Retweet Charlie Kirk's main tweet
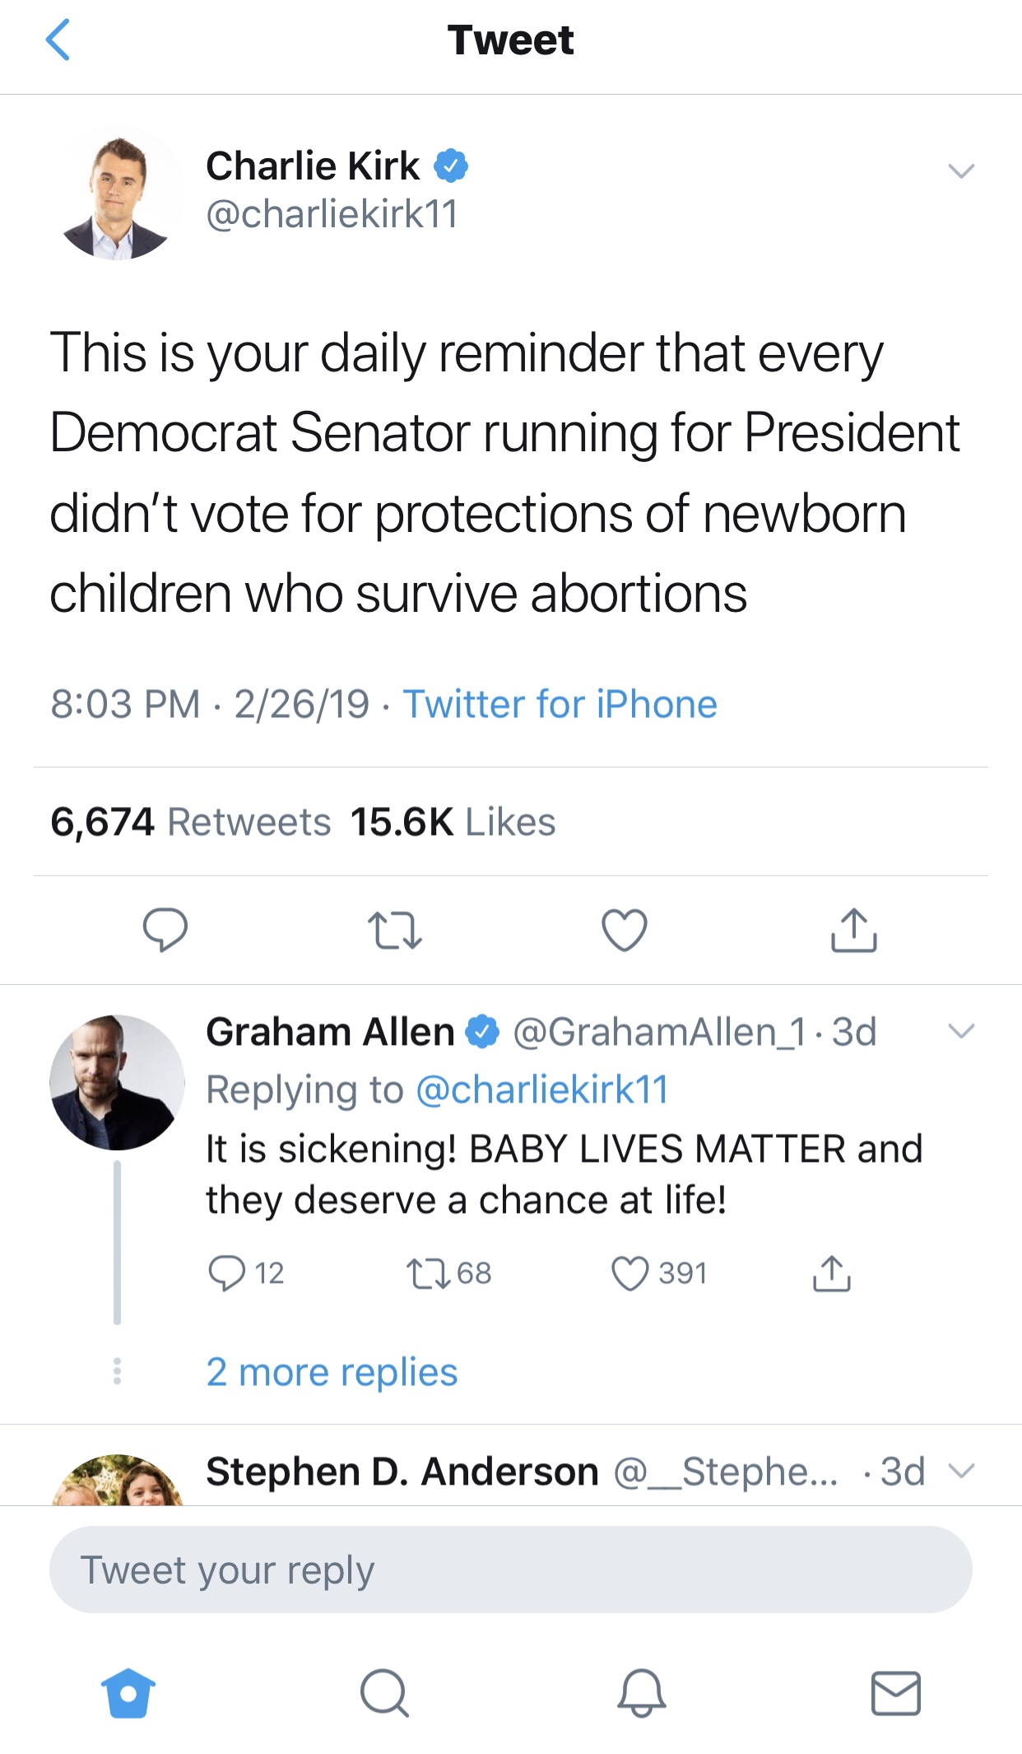The height and width of the screenshot is (1754, 1022). 395,930
